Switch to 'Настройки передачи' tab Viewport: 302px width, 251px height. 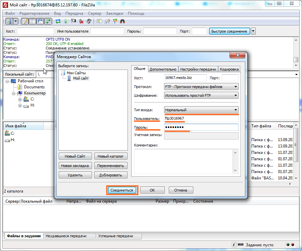198,69
